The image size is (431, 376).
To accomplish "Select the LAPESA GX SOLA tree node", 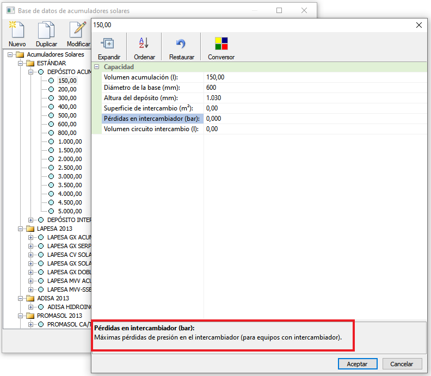I will point(69,263).
